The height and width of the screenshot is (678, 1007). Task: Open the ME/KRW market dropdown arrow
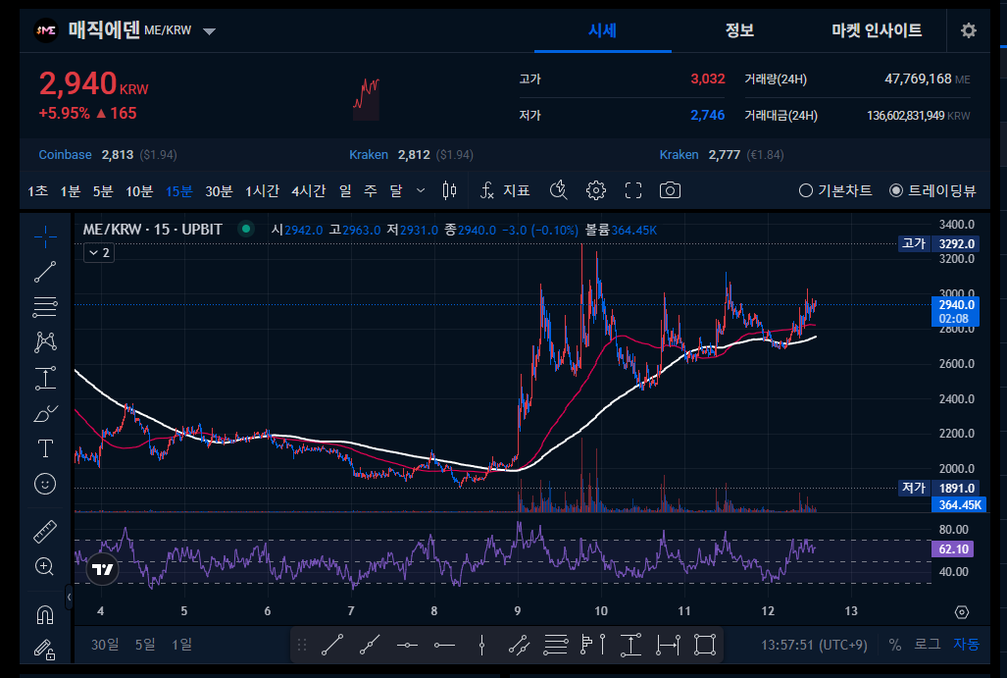(x=210, y=30)
